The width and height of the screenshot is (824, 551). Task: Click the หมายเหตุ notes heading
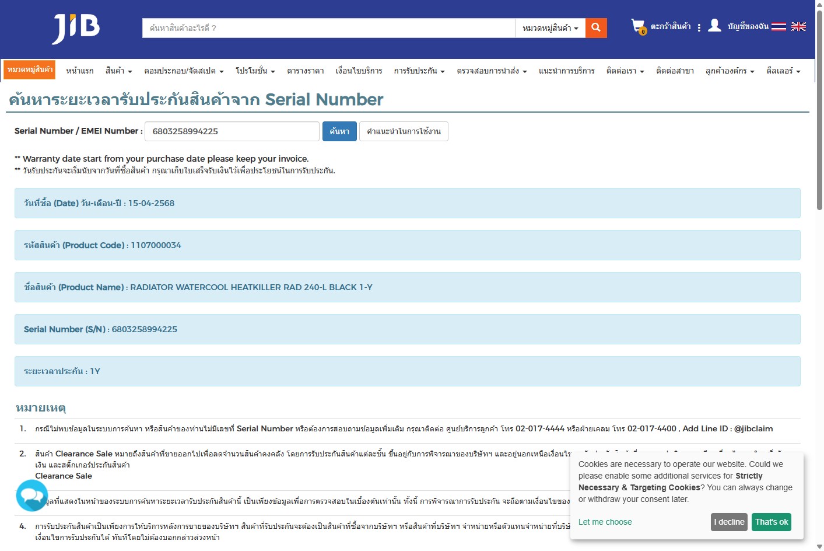coord(41,407)
